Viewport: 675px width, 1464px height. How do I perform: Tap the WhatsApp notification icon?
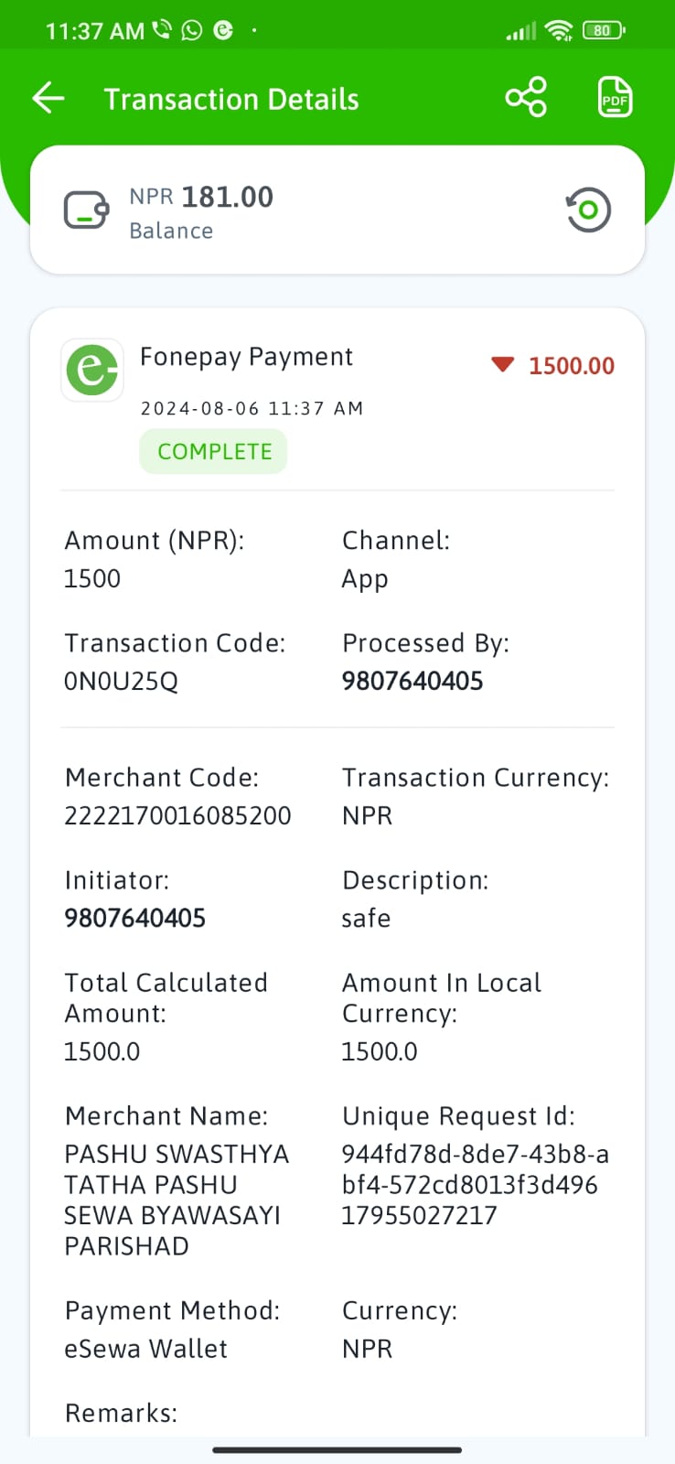(x=192, y=30)
